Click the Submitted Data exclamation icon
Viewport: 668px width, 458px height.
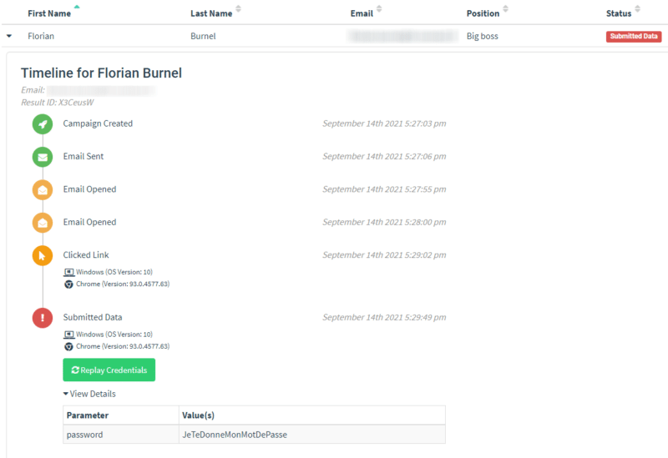[x=43, y=318]
